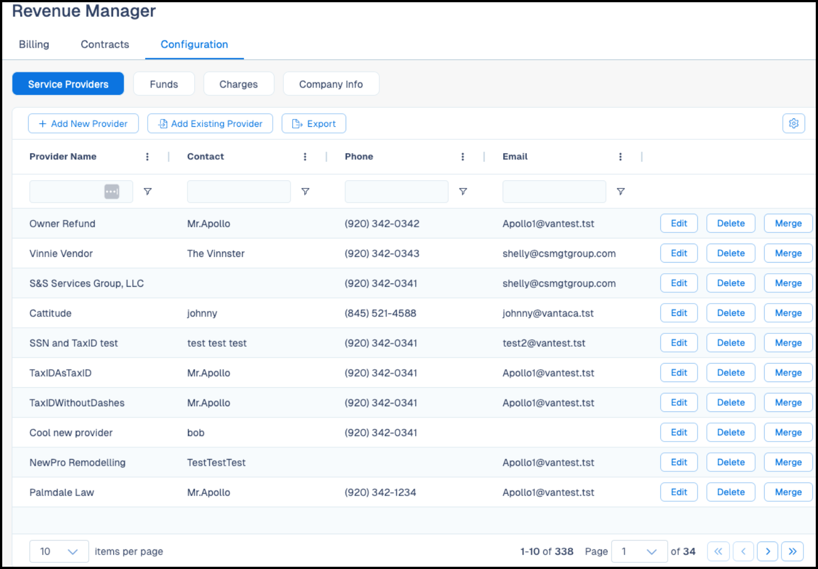This screenshot has height=569, width=818.
Task: Click (920) 342-1234 phone cell
Action: click(380, 492)
